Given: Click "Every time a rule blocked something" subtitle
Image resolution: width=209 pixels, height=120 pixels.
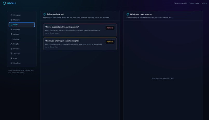Looking at the screenshot, I should coord(150,17).
